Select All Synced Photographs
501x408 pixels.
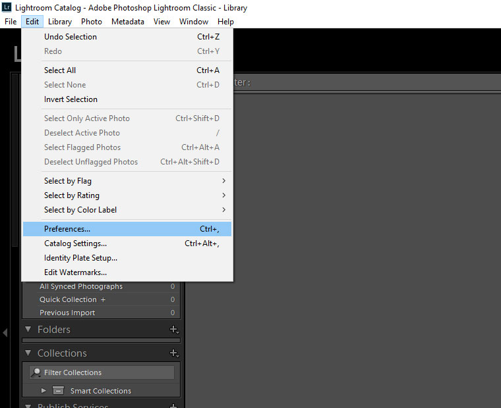tap(102, 286)
